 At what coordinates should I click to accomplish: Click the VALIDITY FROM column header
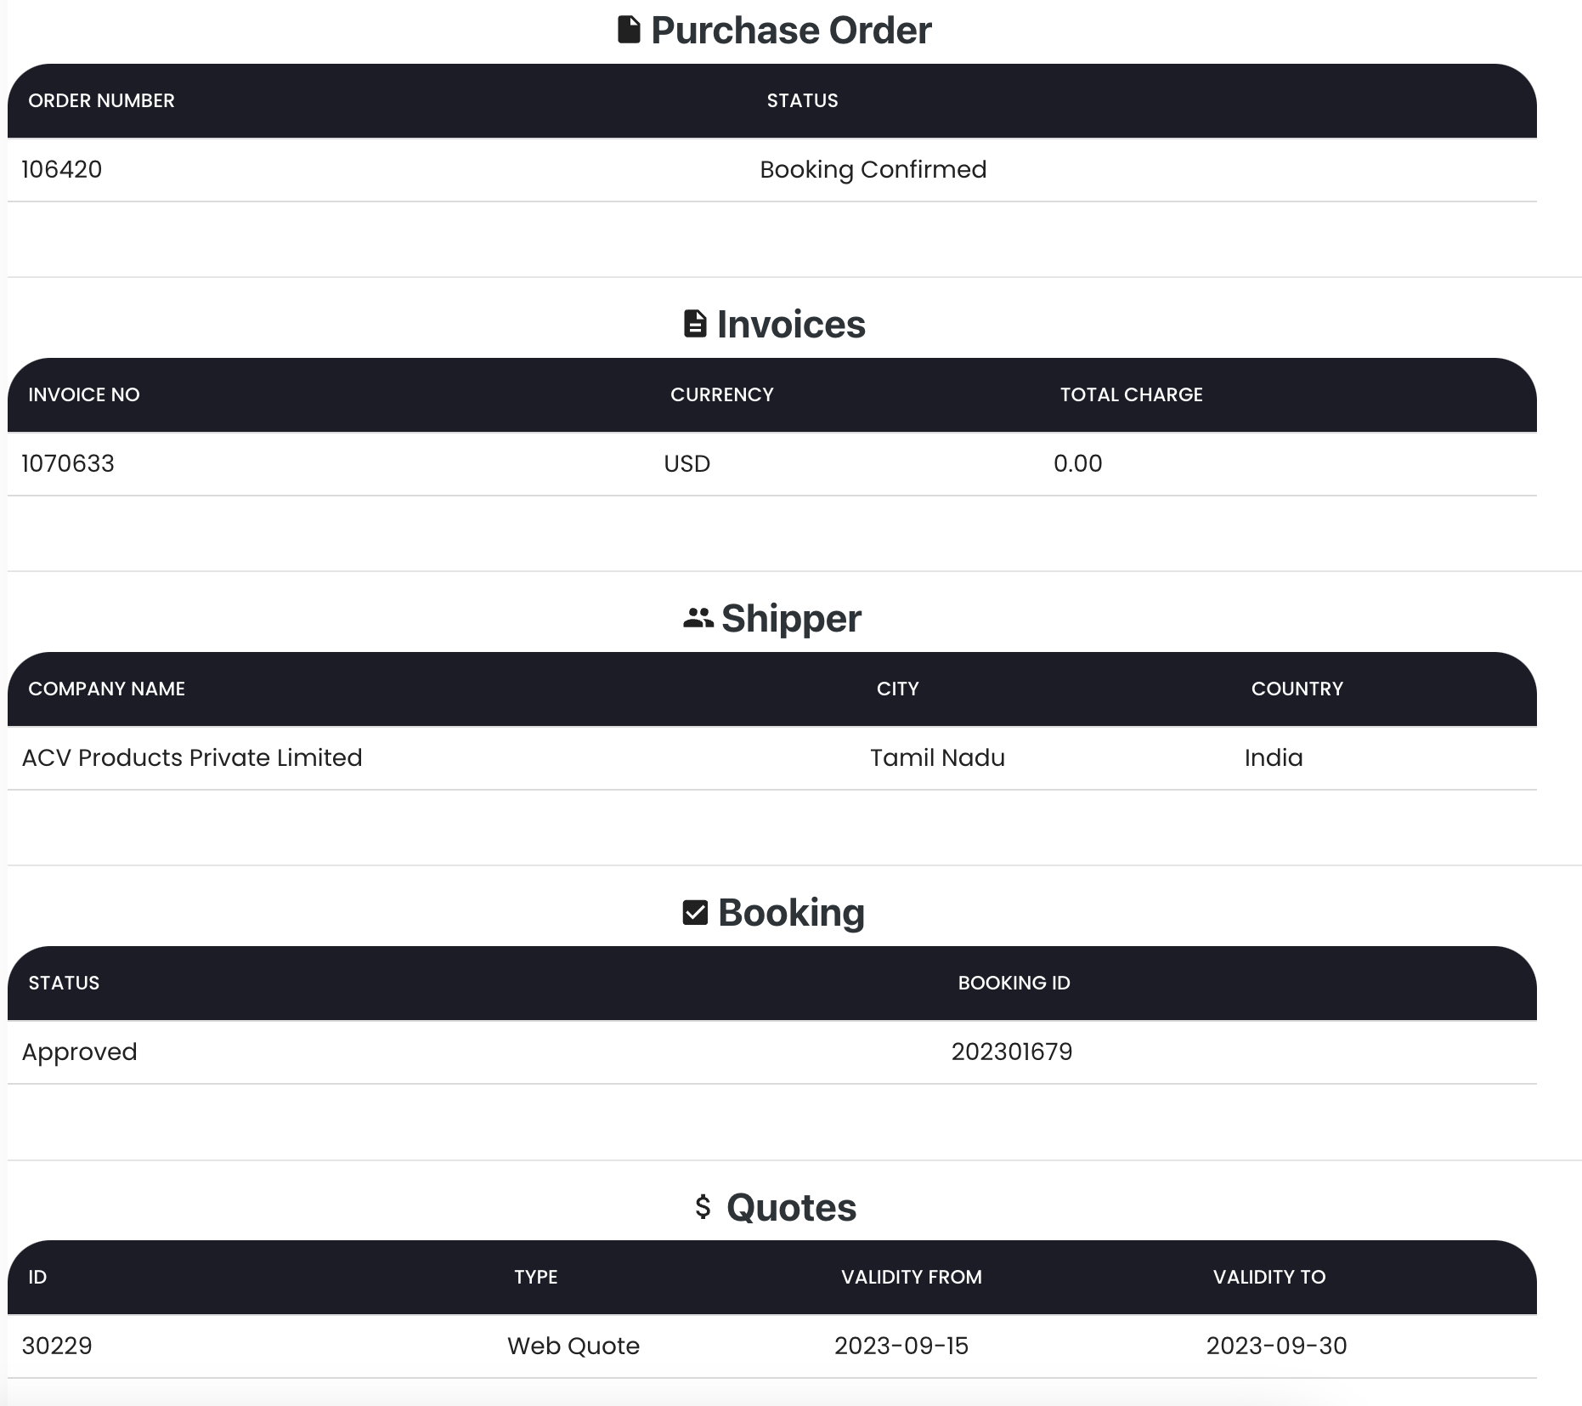(x=911, y=1277)
